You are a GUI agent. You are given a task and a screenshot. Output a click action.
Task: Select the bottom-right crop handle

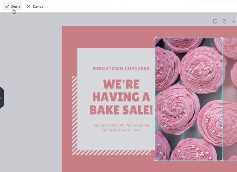221,159
